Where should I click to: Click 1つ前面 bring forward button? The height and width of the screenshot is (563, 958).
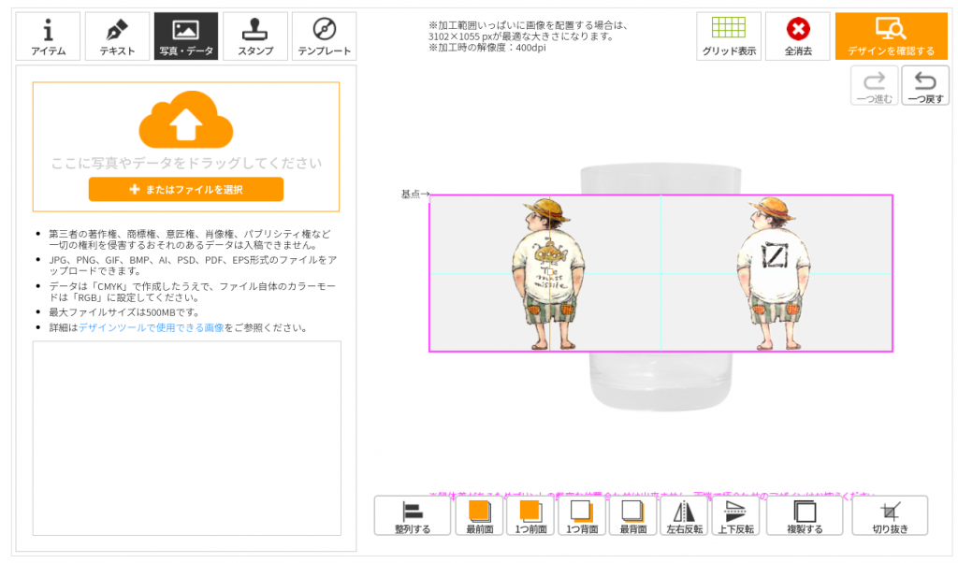530,516
